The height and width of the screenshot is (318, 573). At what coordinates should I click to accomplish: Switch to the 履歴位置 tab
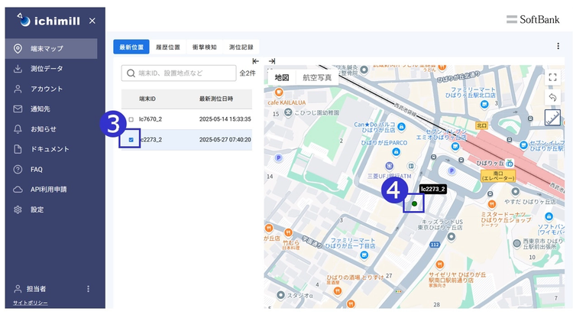(168, 47)
